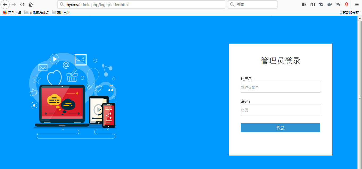362x169 pixels.
Task: Open 火狐官方站点 bookmark folder
Action: 36,12
